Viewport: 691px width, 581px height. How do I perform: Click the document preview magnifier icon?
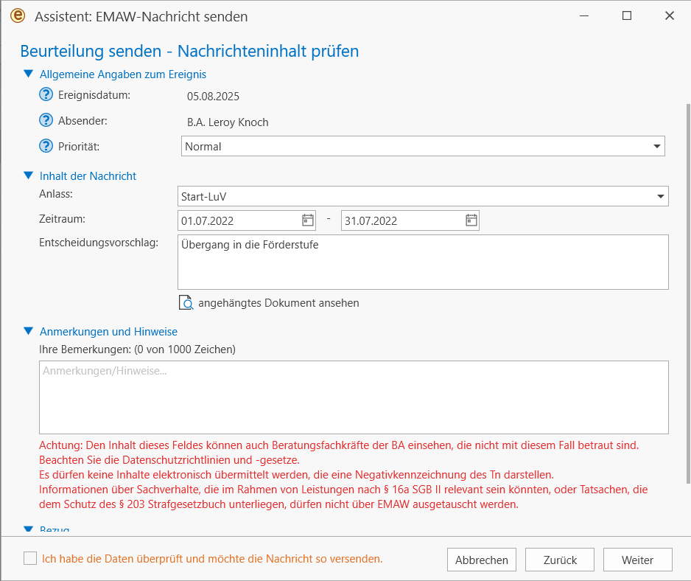point(186,303)
